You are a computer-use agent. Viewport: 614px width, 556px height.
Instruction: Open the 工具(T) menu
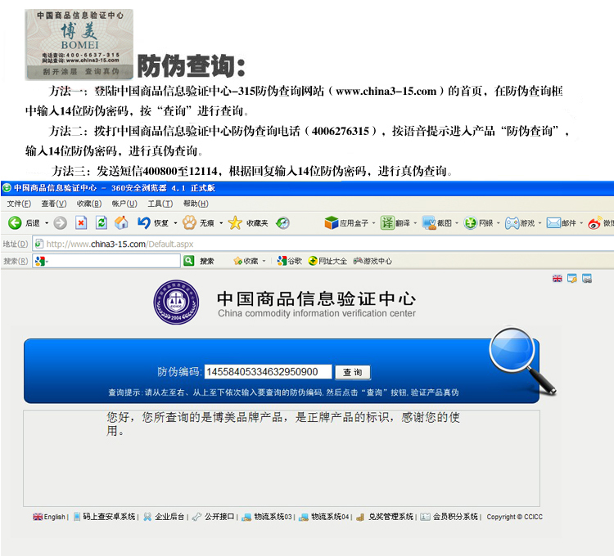coord(160,204)
